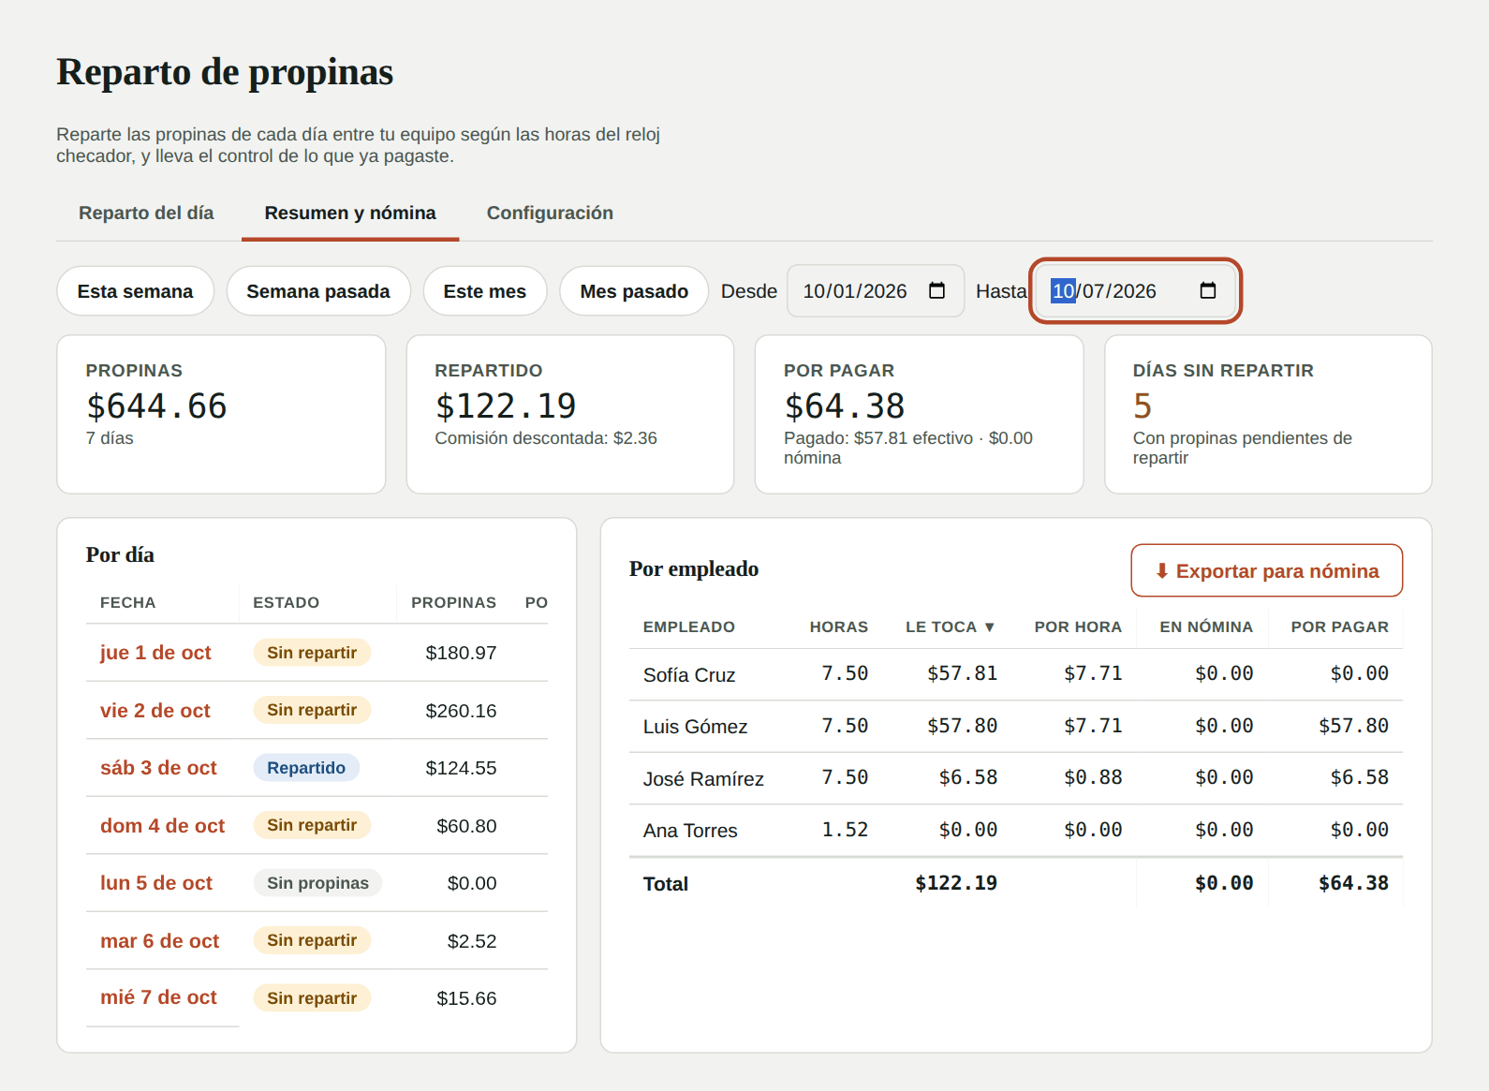Click the EMPLEADO column header

tap(689, 627)
